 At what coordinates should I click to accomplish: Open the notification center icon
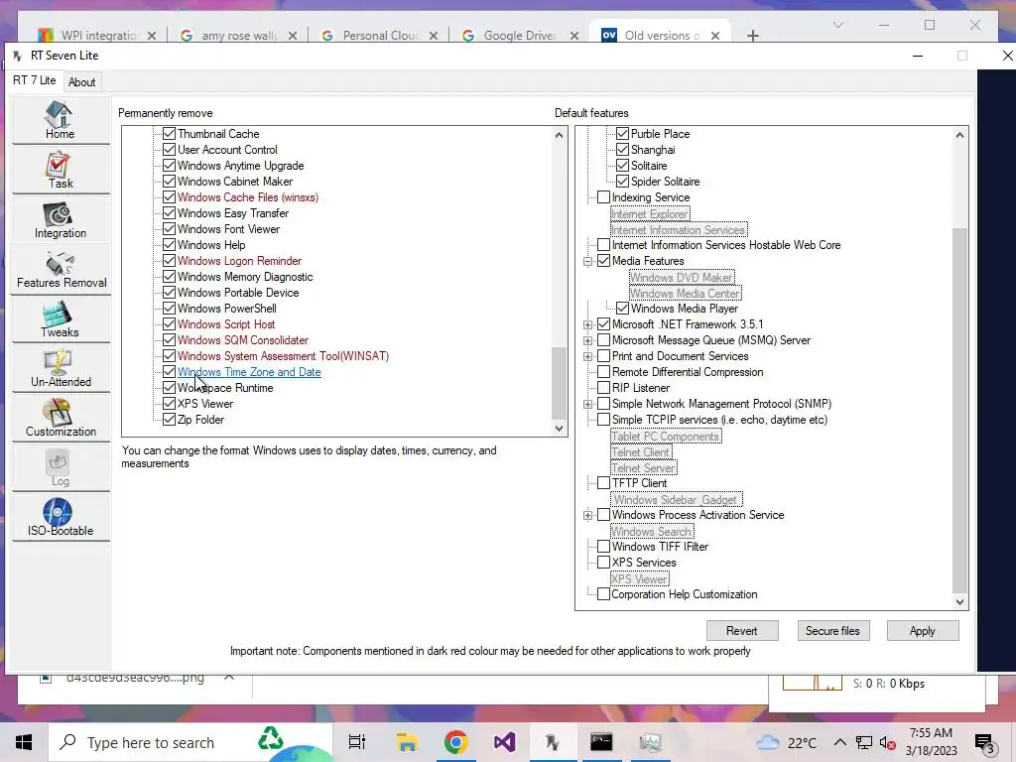pos(983,742)
